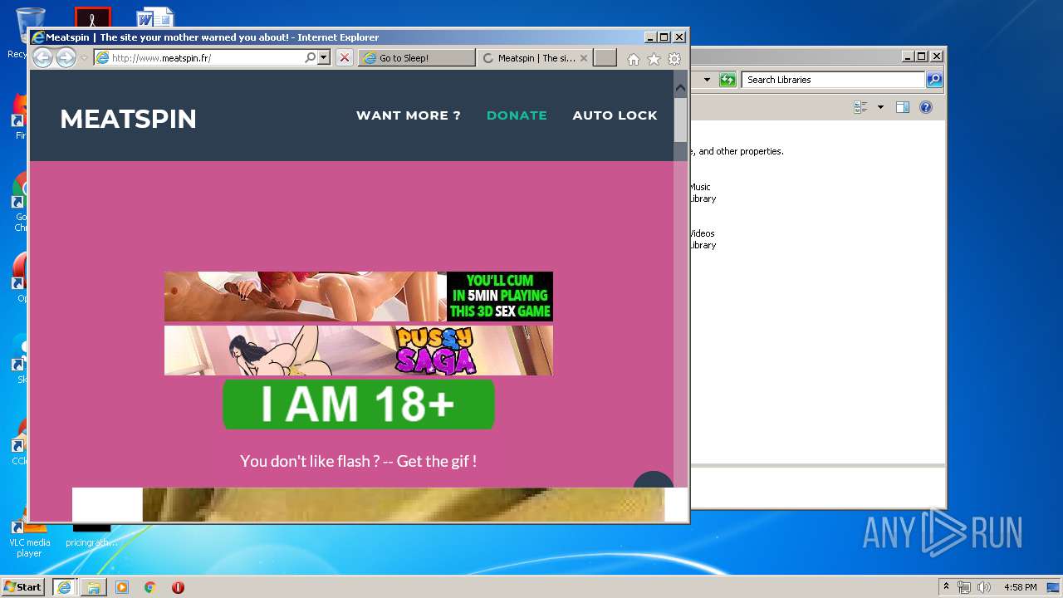Open the network tray icon
This screenshot has width=1063, height=598.
point(964,587)
